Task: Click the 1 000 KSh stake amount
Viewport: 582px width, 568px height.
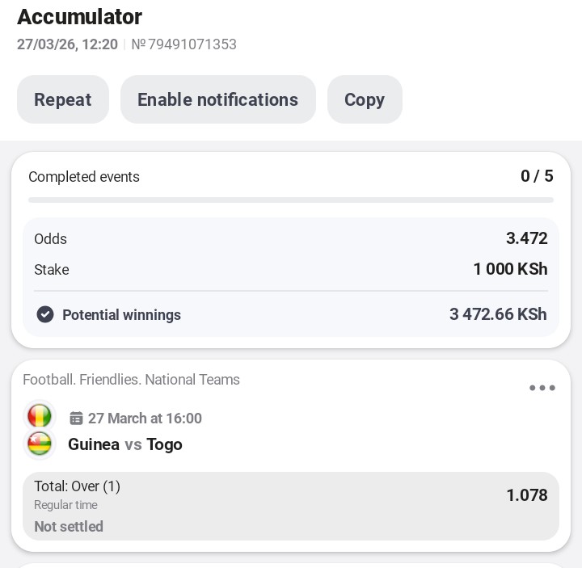Action: (510, 269)
